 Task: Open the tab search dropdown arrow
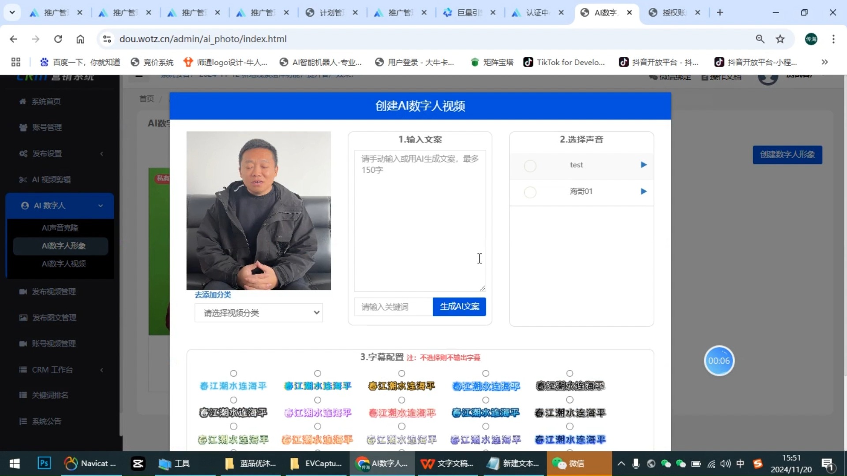[x=12, y=12]
